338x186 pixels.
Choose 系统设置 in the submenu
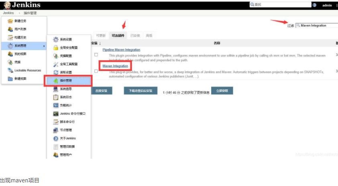tap(66, 39)
